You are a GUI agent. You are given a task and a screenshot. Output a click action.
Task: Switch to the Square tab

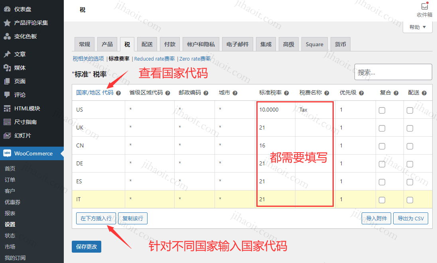tap(314, 44)
